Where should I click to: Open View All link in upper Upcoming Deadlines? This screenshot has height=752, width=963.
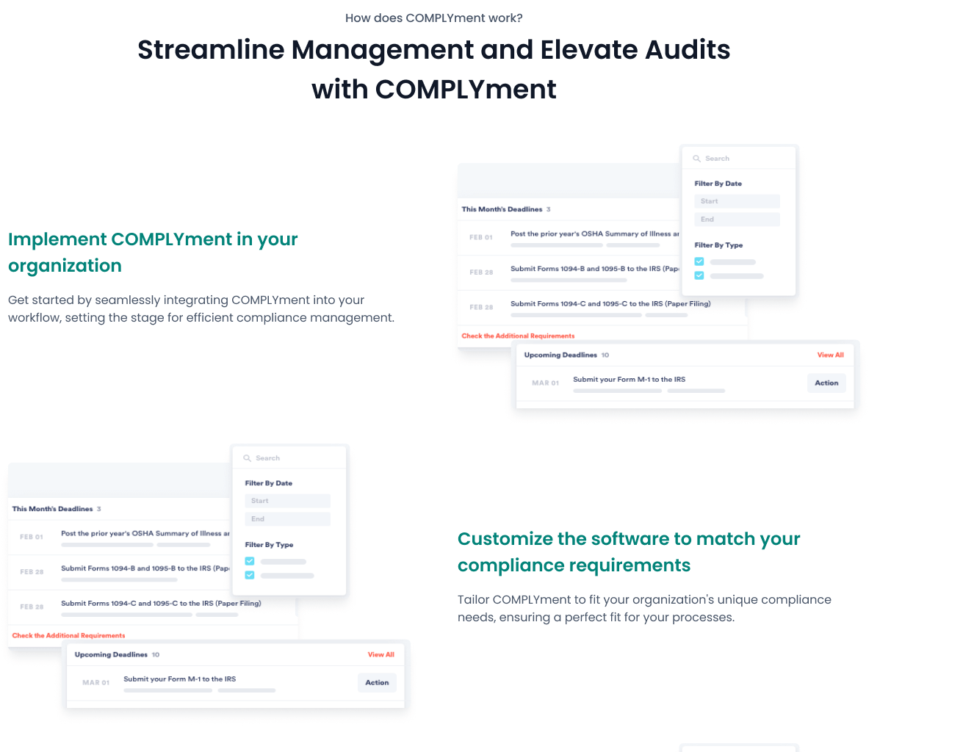pos(830,355)
